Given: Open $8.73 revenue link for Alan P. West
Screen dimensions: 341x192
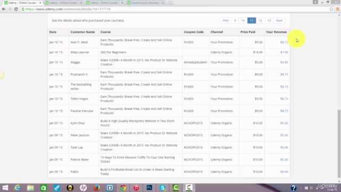Looking at the screenshot, I should pos(284,42).
